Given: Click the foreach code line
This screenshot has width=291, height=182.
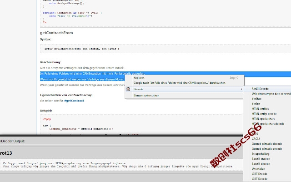Looking at the screenshot, I should pos(72,13).
